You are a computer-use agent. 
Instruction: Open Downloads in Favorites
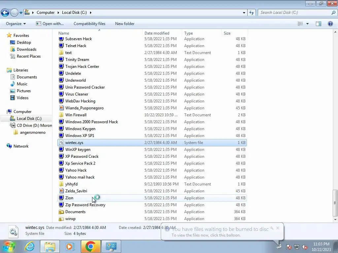(x=26, y=49)
